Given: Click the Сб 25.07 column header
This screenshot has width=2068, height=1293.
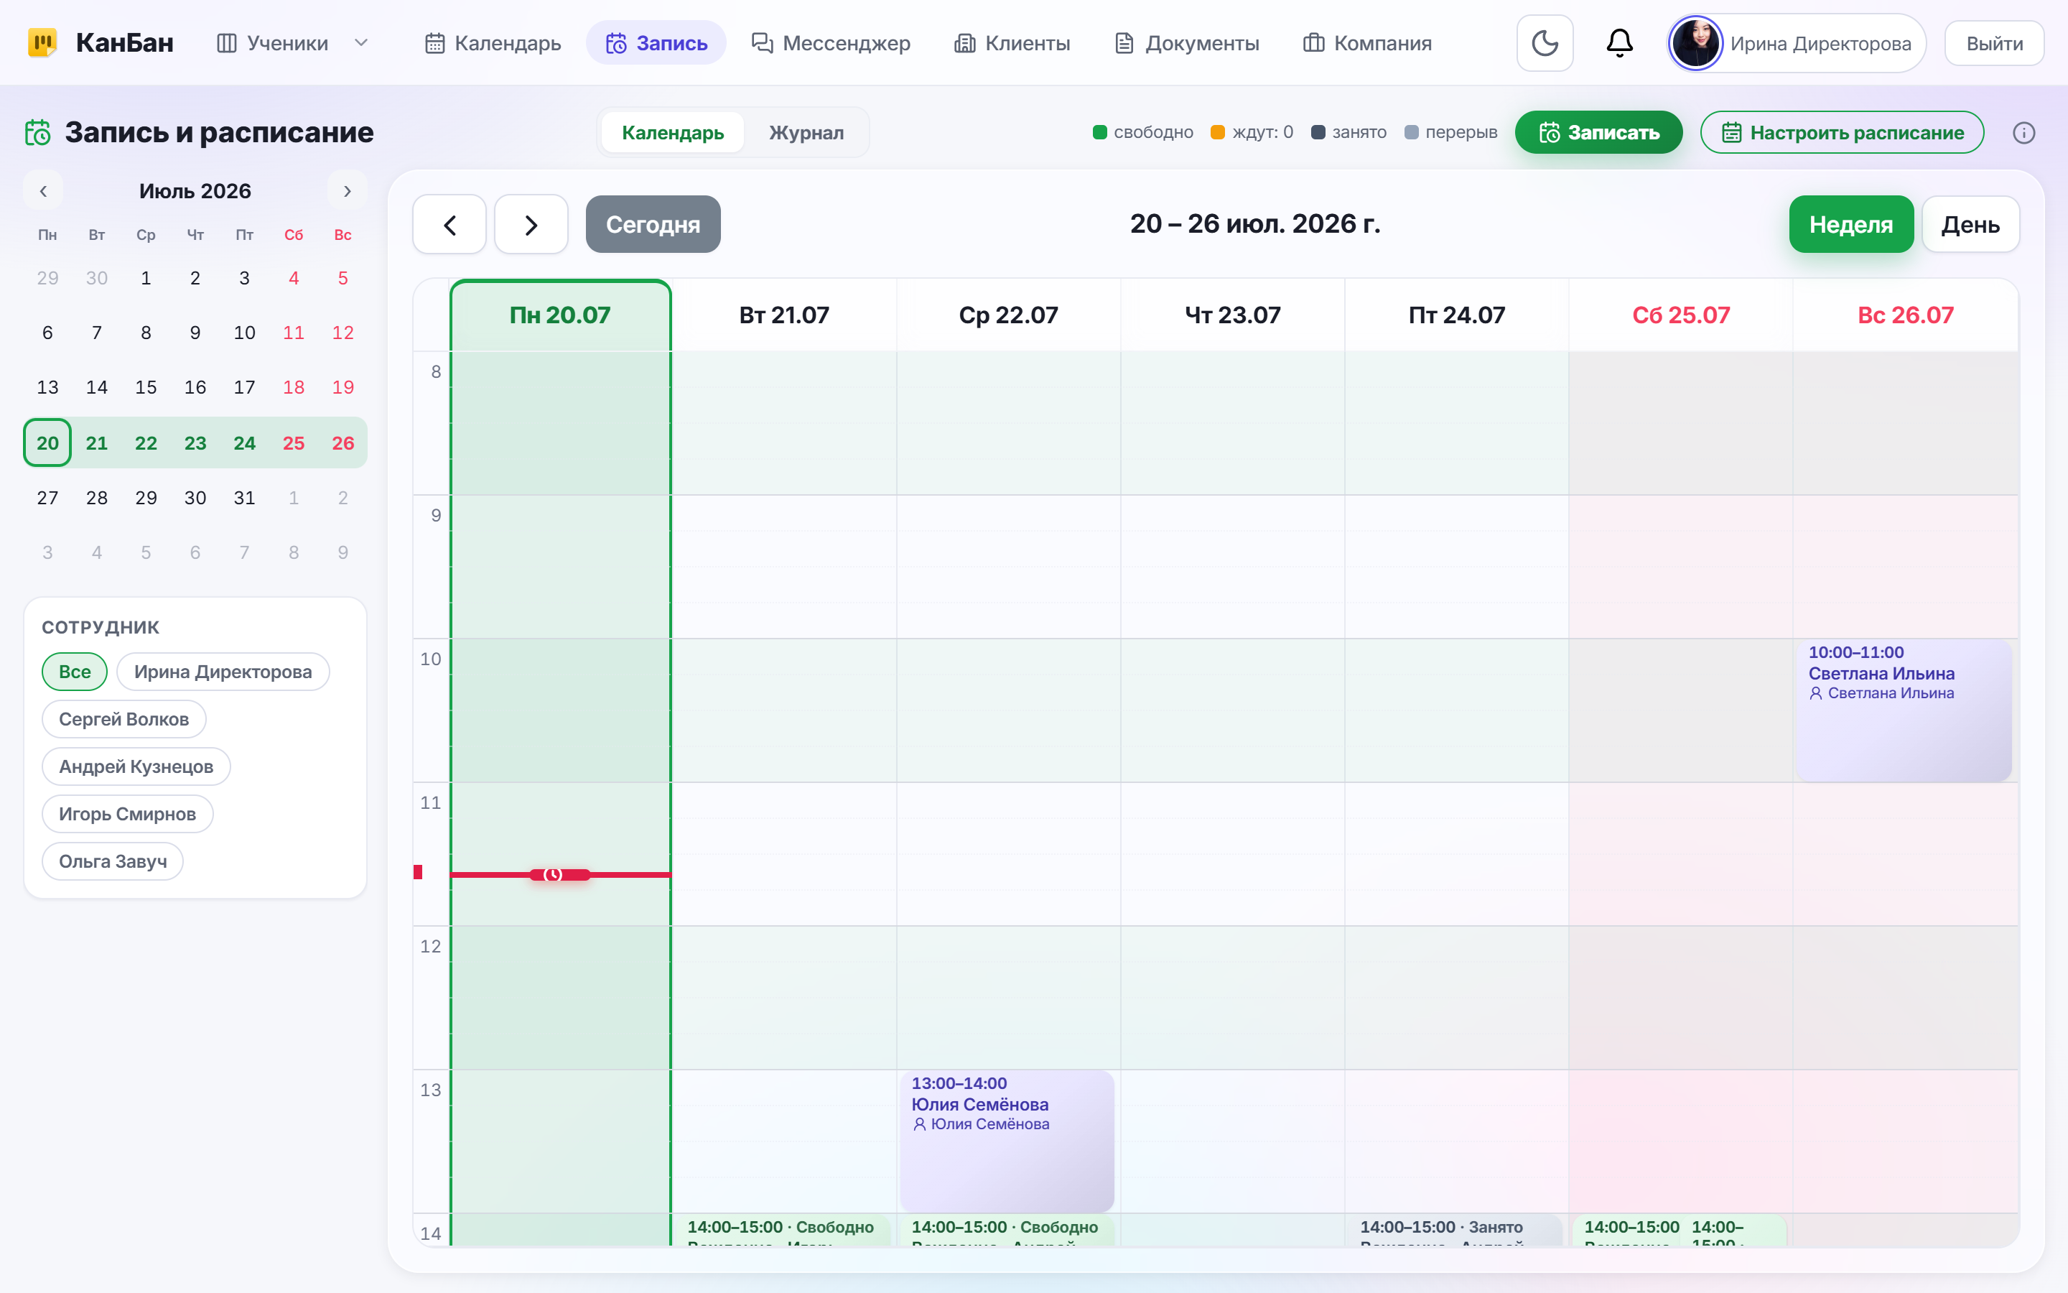Looking at the screenshot, I should (1681, 315).
